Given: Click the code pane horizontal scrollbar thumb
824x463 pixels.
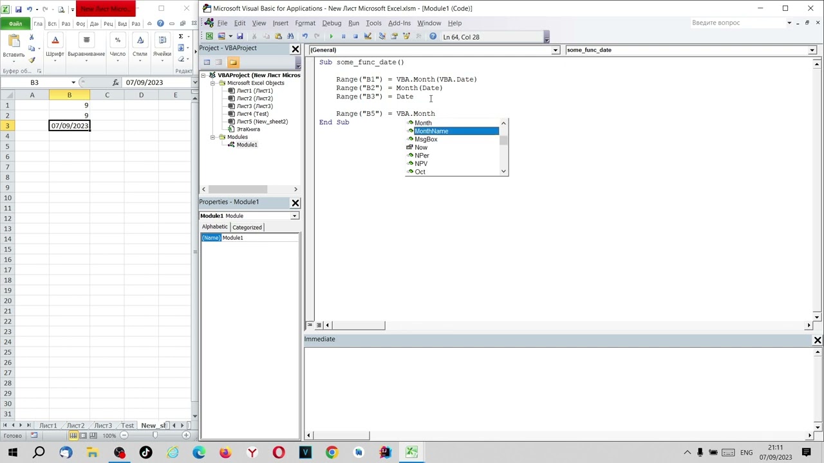Looking at the screenshot, I should pos(359,325).
